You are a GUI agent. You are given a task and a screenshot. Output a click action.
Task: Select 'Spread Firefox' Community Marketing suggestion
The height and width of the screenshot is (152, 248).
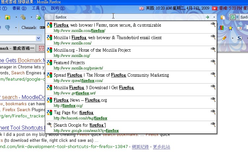coord(131,77)
